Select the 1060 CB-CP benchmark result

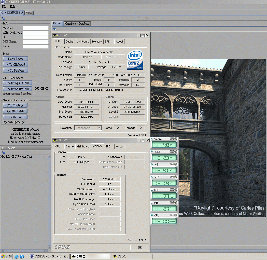coord(41,89)
